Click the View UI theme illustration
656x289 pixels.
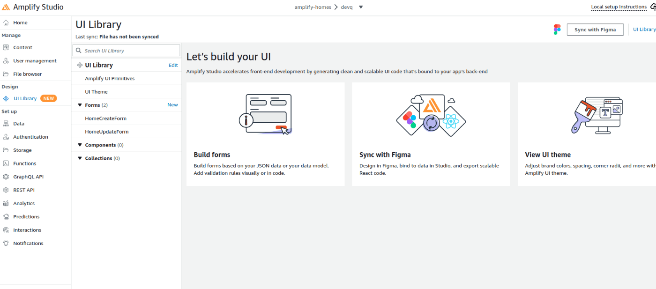click(x=597, y=115)
